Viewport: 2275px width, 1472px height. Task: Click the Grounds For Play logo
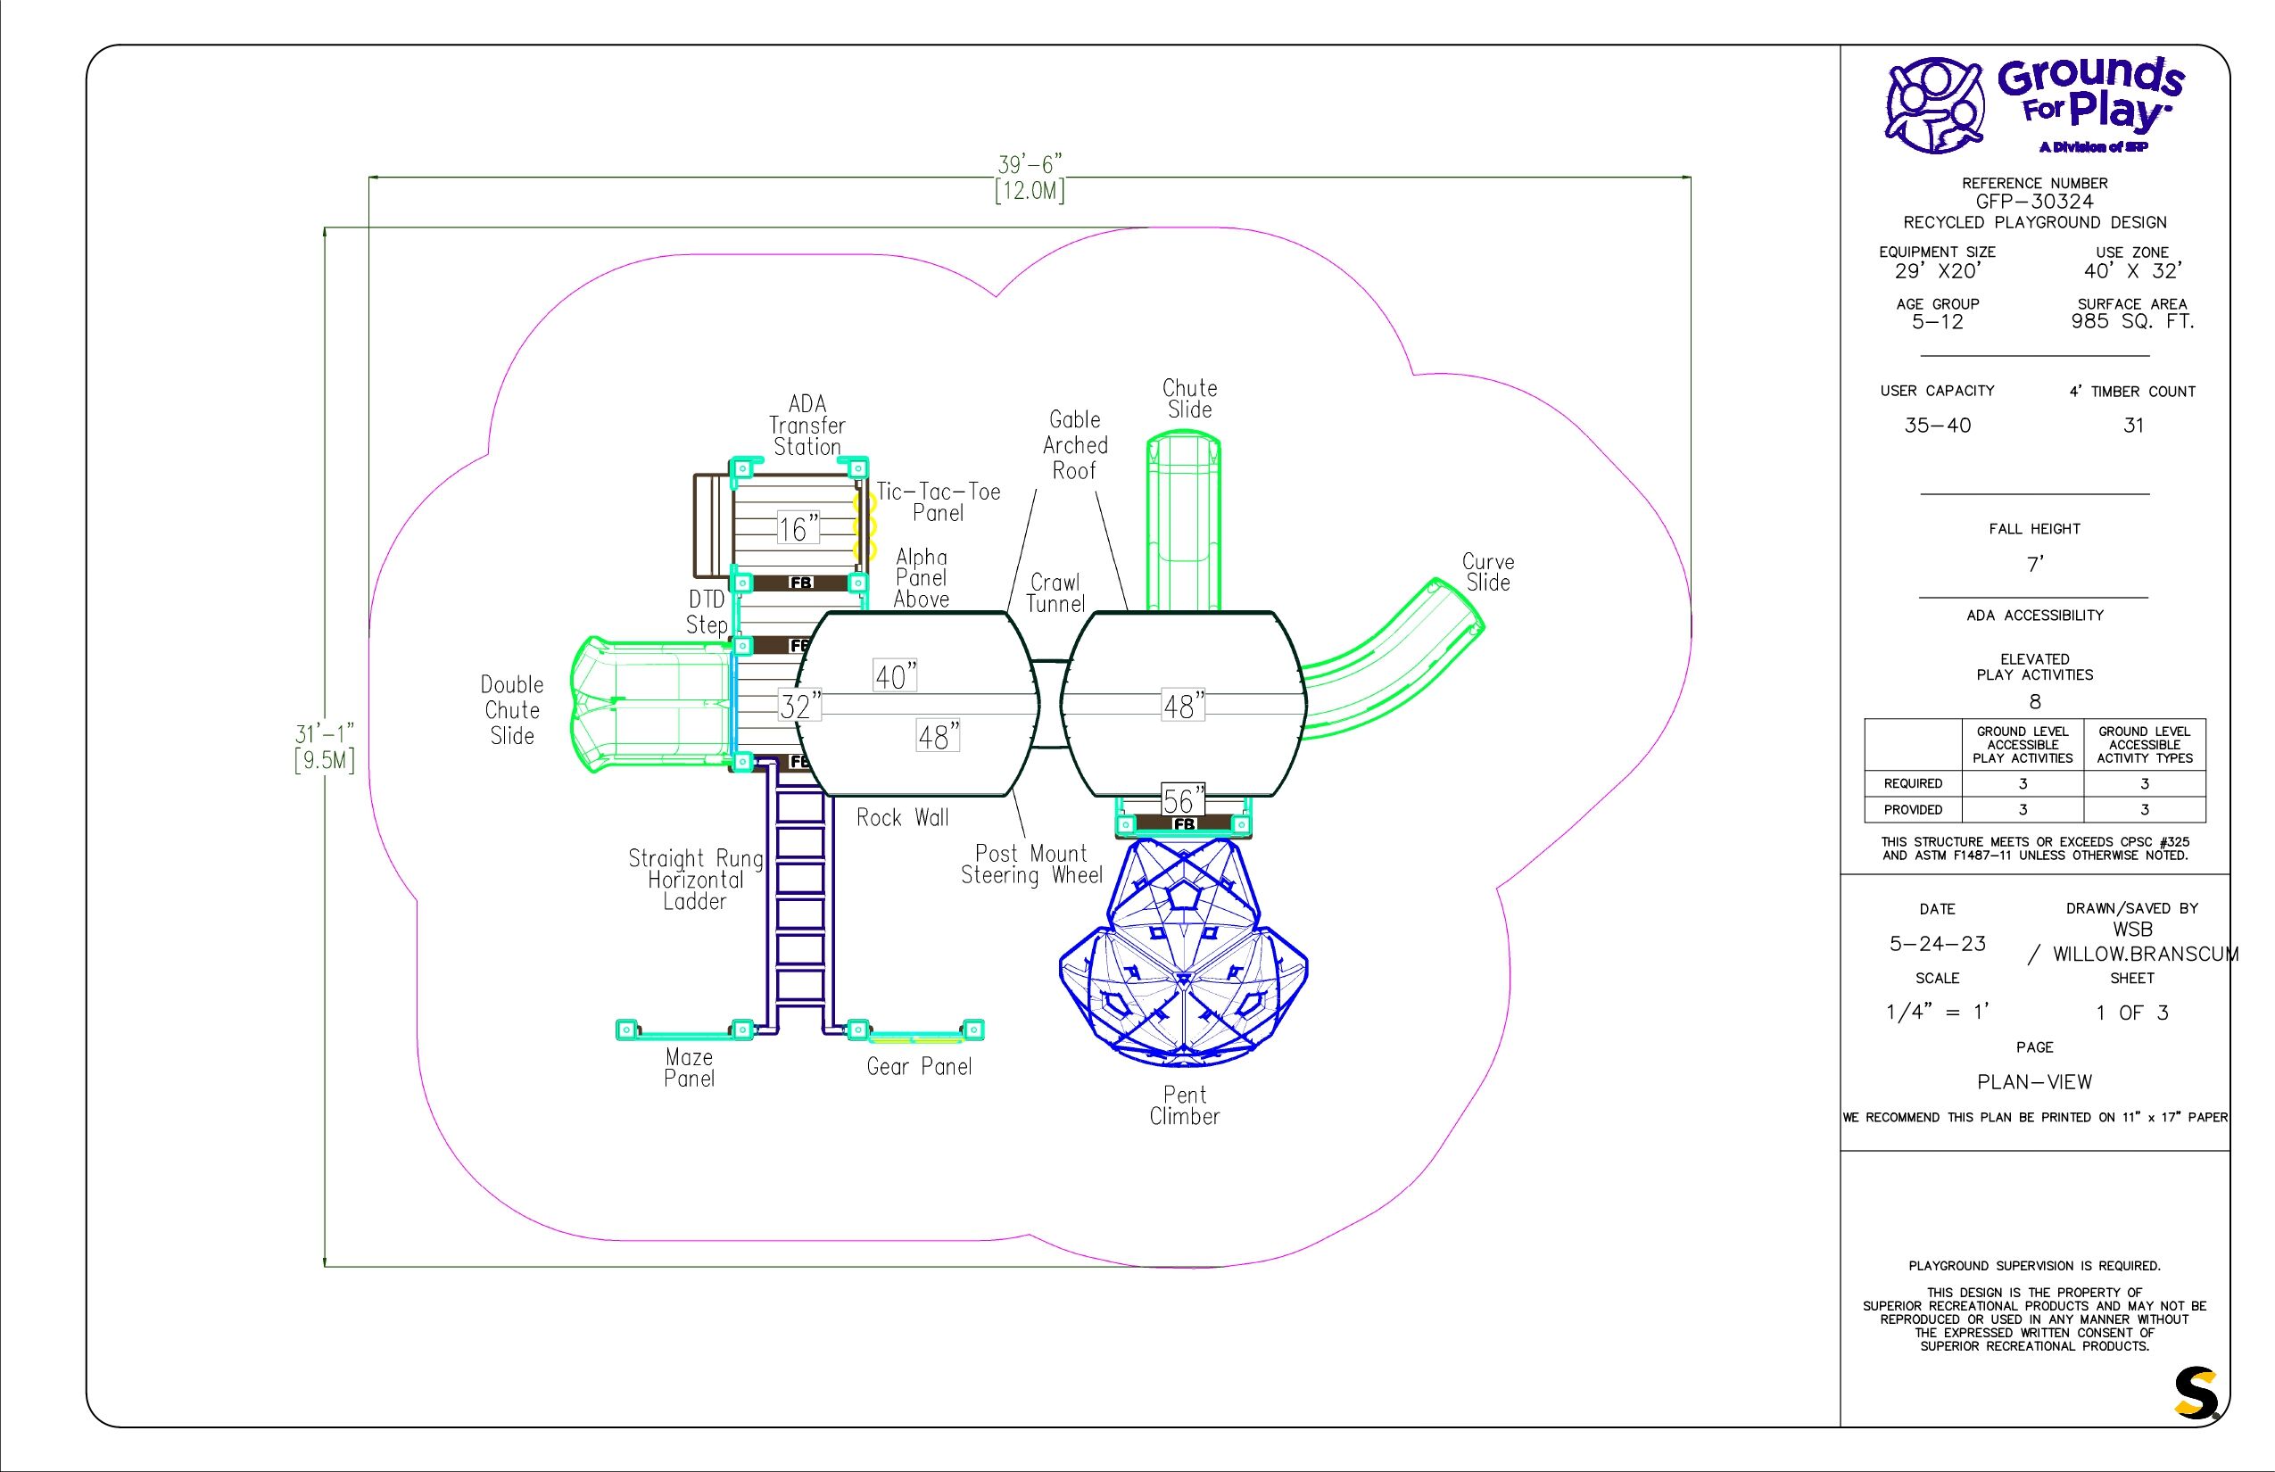tap(2034, 106)
